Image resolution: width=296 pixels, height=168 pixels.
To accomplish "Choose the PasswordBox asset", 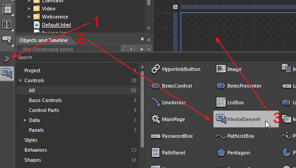I will (172, 136).
